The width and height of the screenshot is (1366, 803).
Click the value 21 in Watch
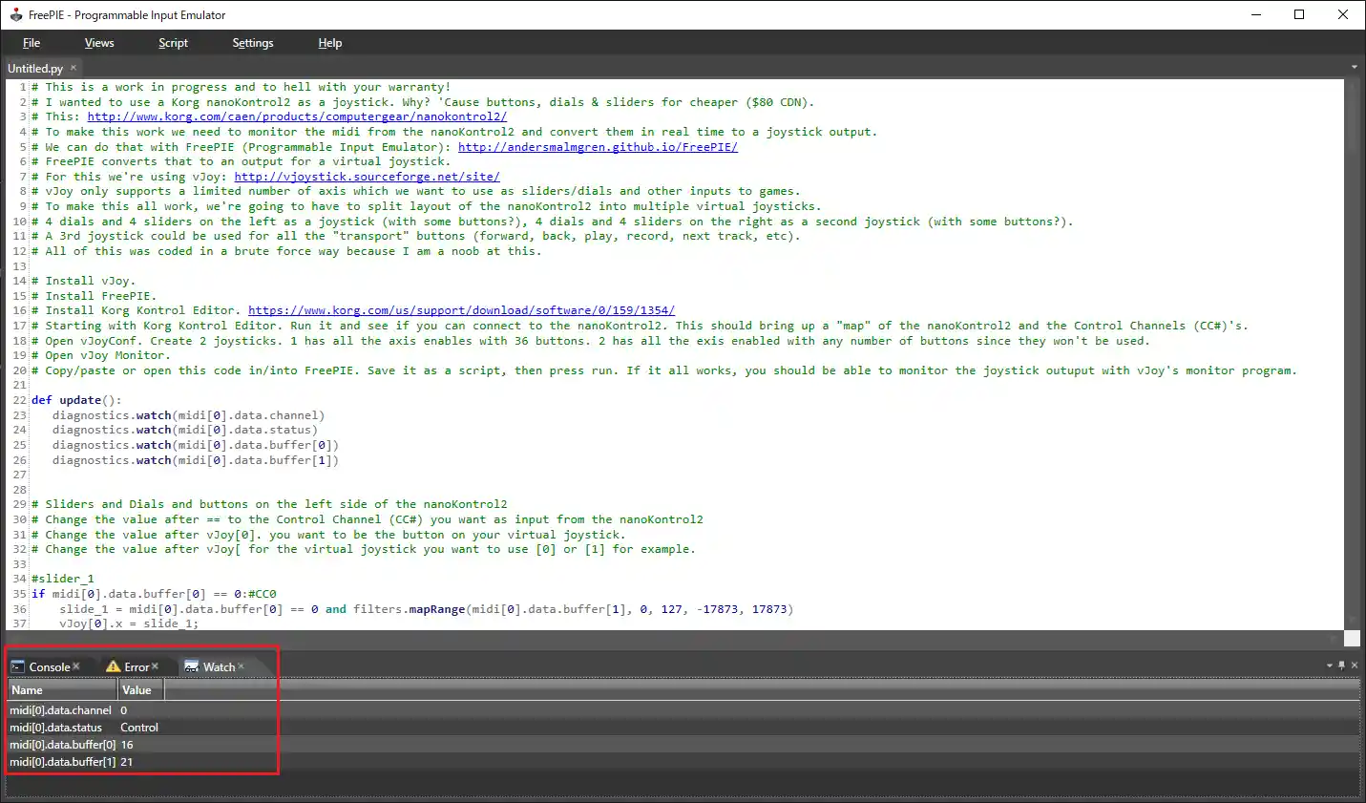[x=127, y=762]
